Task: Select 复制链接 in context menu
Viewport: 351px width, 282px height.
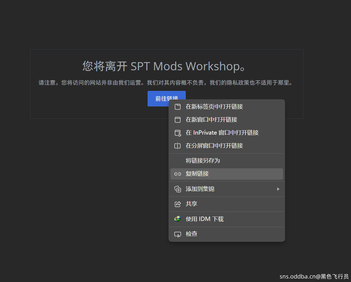Action: (227, 174)
